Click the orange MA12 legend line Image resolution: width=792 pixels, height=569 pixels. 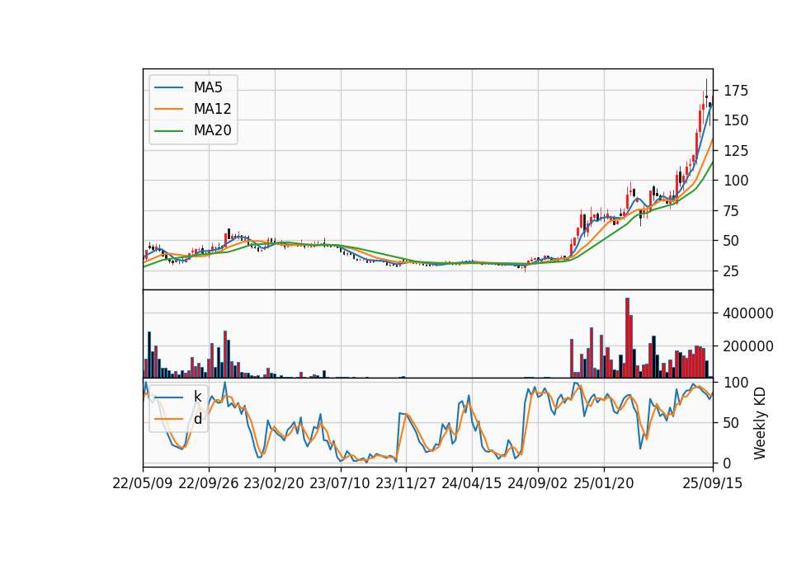click(169, 109)
